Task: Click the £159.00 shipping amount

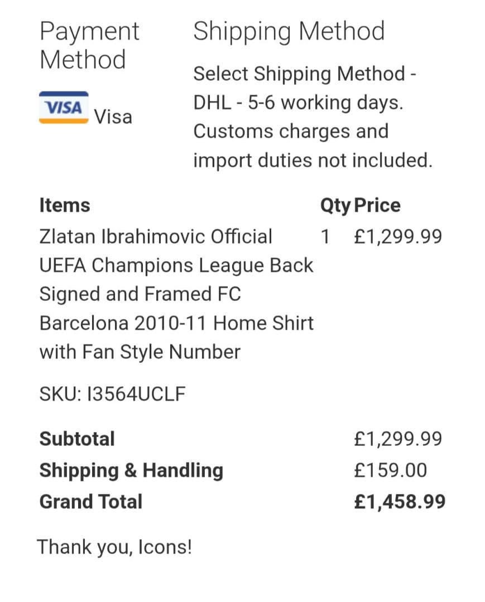Action: (x=390, y=470)
